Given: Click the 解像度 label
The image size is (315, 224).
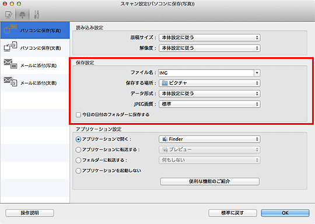Looking at the screenshot, I should [x=148, y=48].
